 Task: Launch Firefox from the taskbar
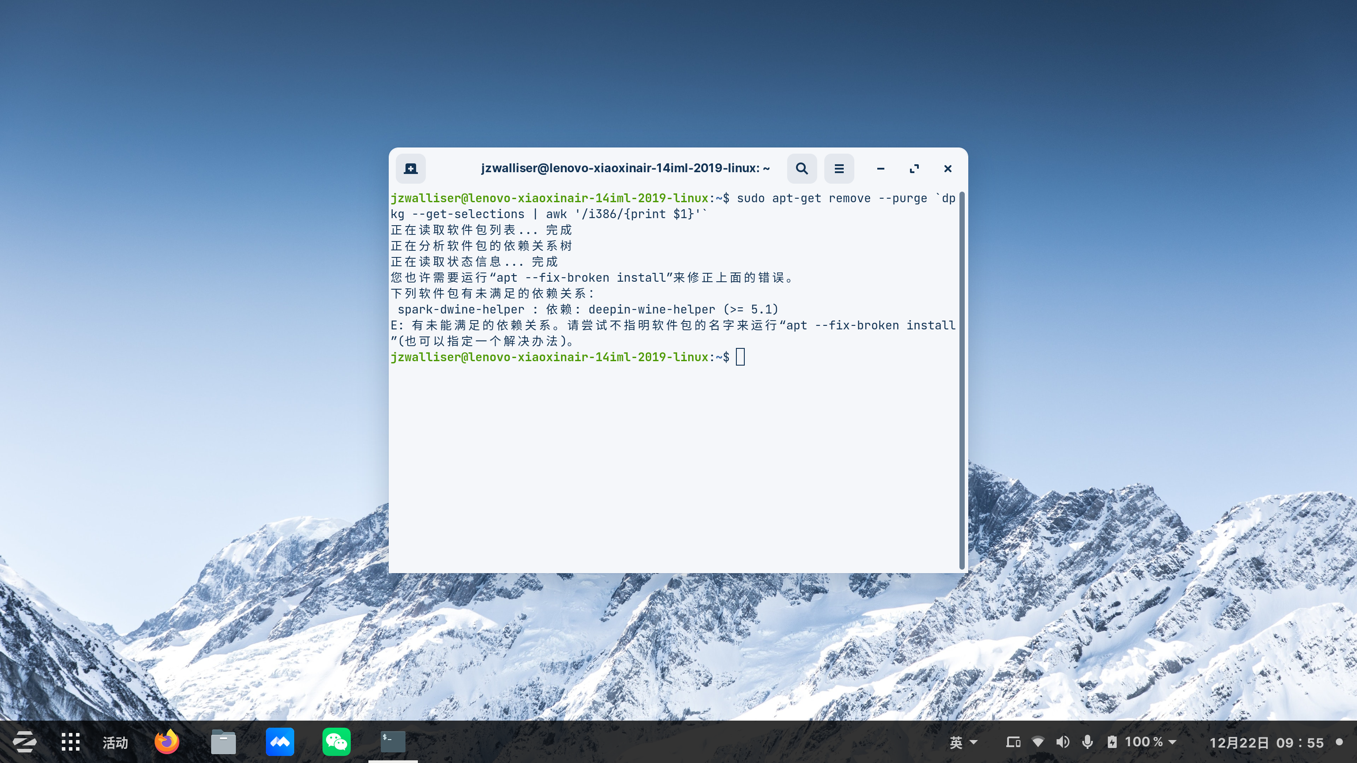click(167, 742)
